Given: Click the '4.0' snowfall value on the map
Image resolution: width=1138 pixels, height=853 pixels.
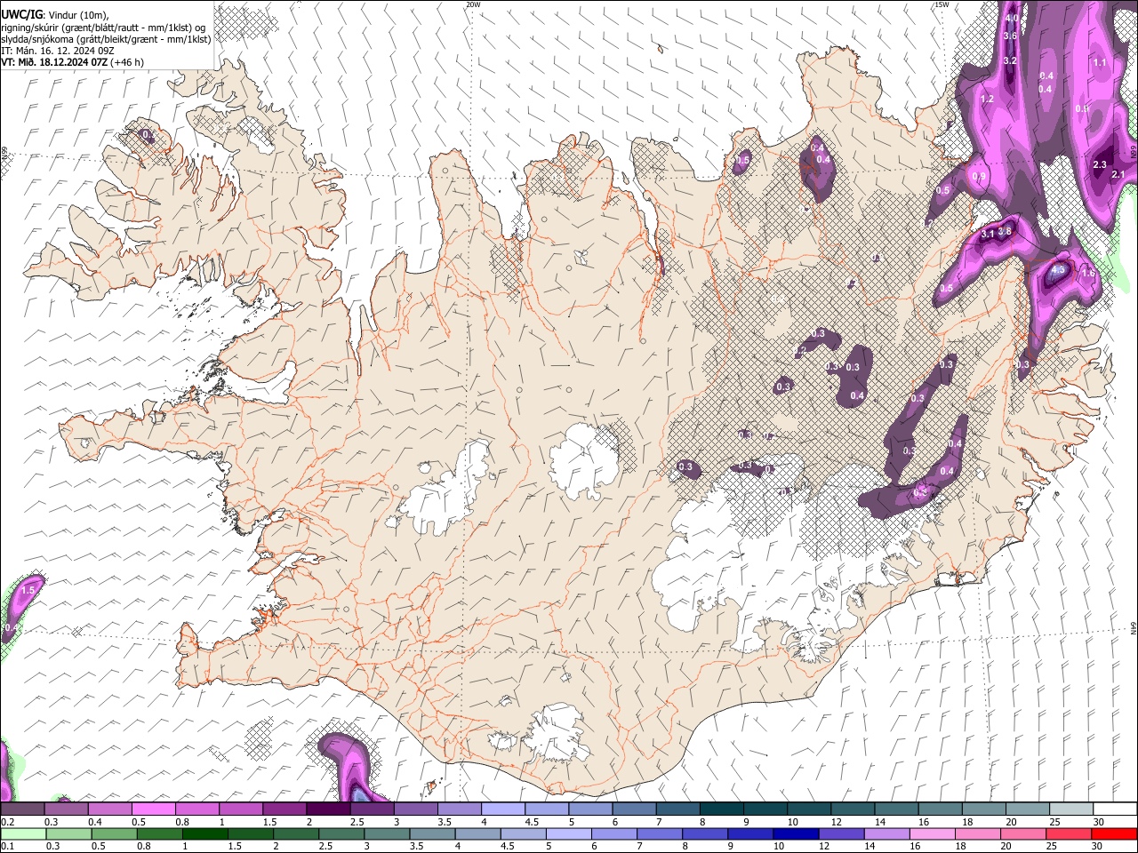Looking at the screenshot, I should [x=1011, y=18].
